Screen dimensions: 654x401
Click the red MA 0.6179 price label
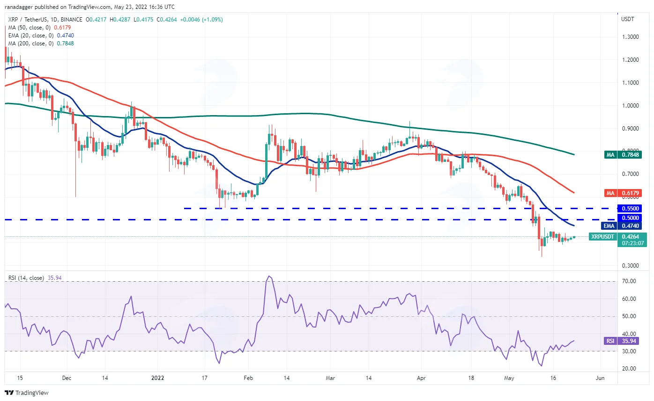click(x=625, y=192)
